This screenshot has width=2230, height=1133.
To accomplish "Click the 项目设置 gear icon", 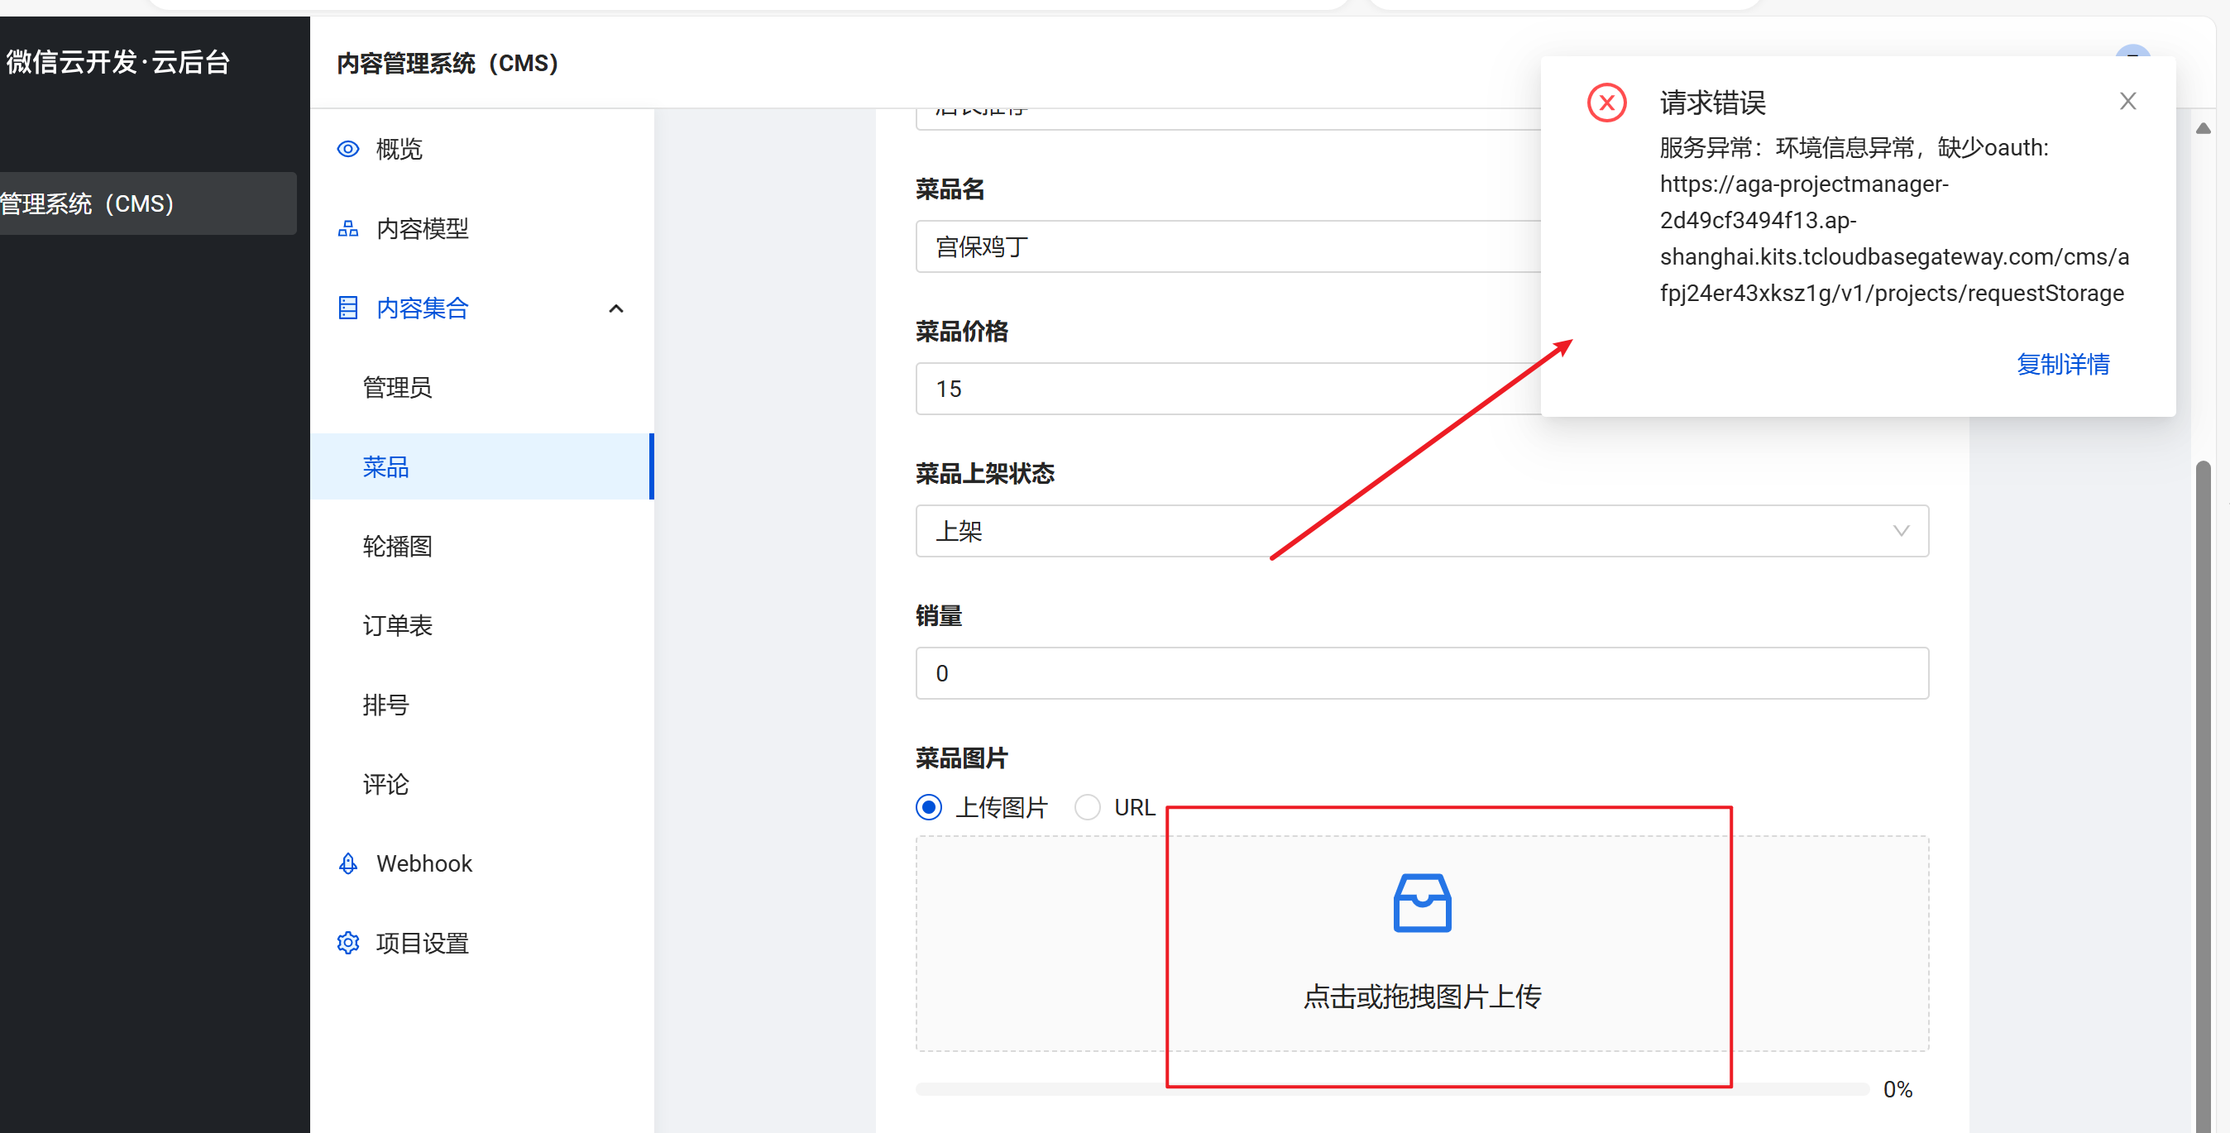I will 348,943.
